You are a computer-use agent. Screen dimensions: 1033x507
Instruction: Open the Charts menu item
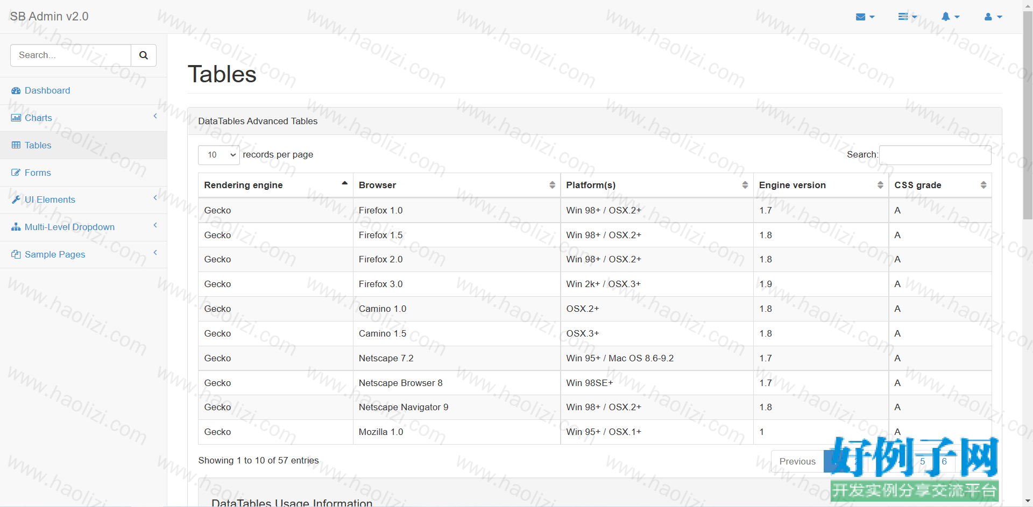point(83,118)
